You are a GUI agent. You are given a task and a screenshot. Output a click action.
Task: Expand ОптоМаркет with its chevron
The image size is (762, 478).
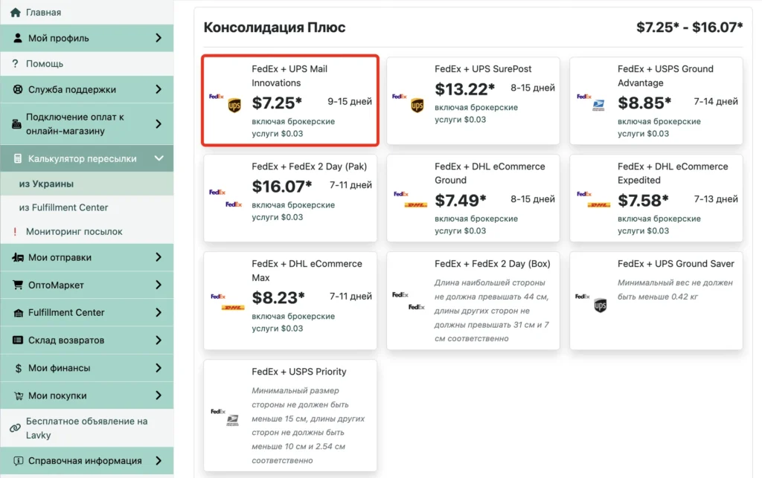coord(159,285)
